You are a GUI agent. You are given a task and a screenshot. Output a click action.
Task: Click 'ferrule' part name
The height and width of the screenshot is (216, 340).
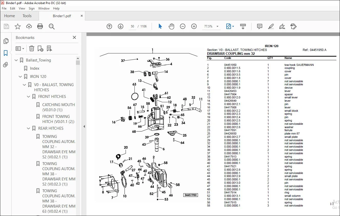coord(288,130)
